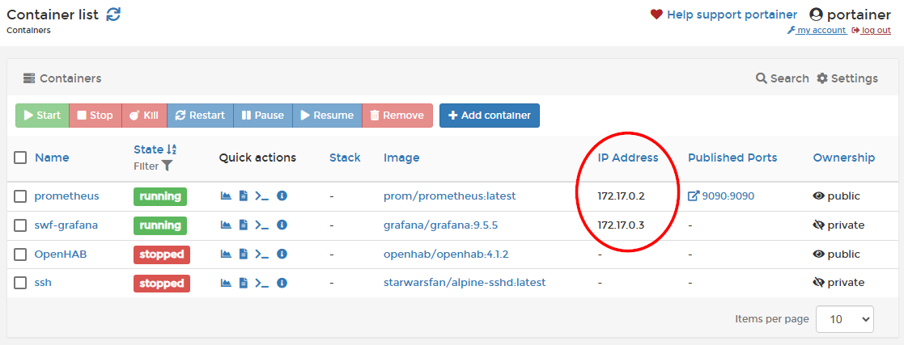Viewport: 904px width, 345px height.
Task: Click the log out link
Action: coord(871,31)
